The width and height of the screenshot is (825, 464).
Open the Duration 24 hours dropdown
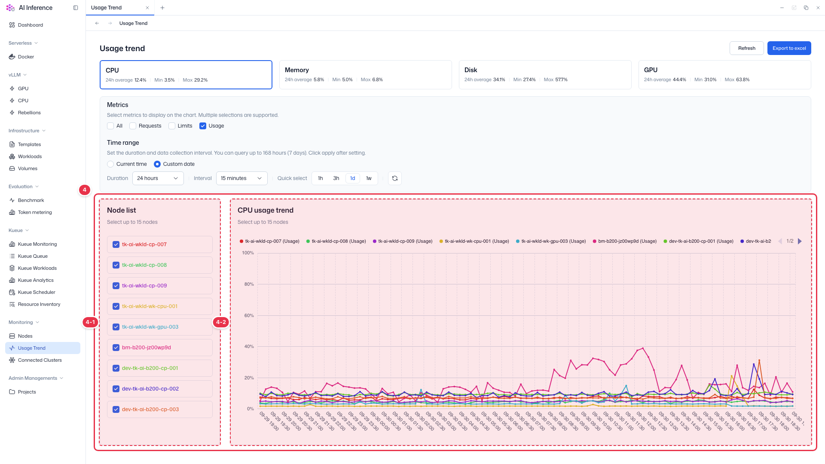(x=158, y=178)
